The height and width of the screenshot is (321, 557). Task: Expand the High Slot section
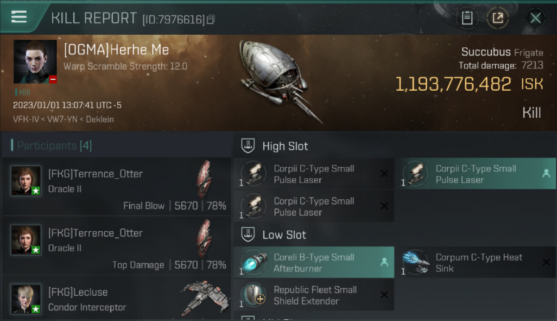(x=285, y=146)
